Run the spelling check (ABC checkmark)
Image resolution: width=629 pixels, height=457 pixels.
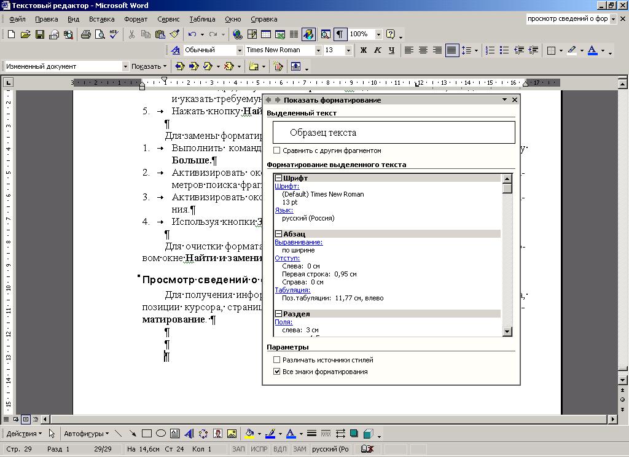click(x=114, y=34)
